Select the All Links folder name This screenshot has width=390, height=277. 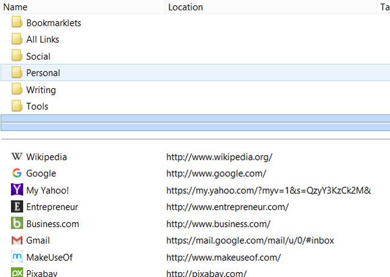click(x=43, y=40)
